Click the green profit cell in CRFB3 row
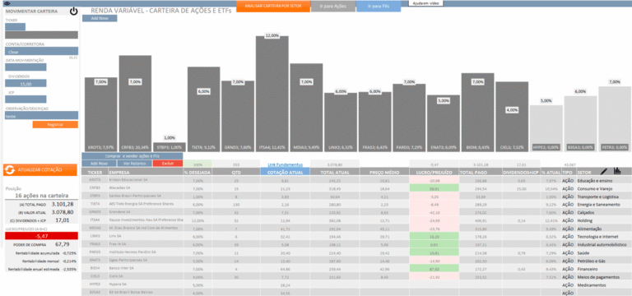The image size is (632, 296). (x=434, y=187)
